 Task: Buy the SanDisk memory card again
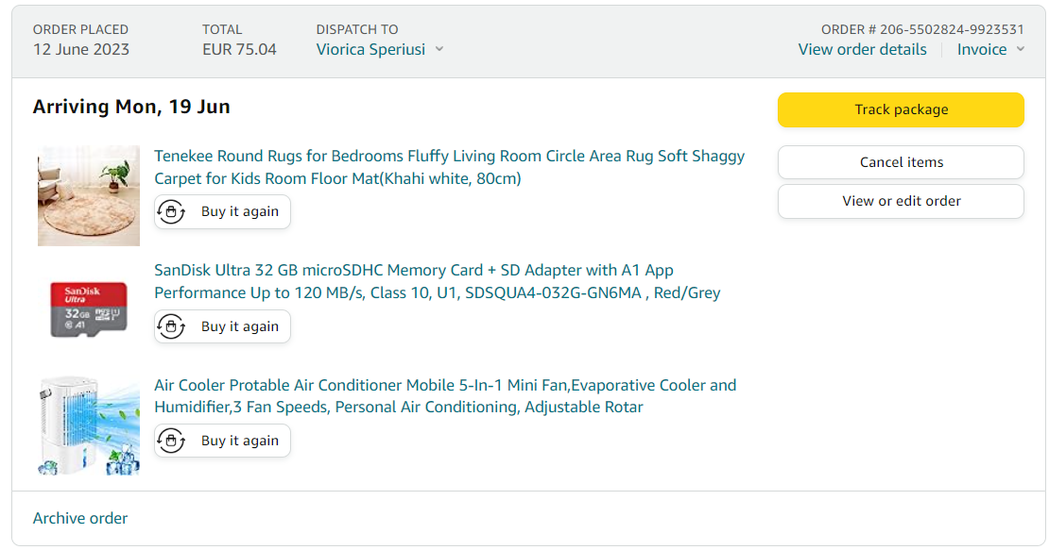[x=239, y=327]
